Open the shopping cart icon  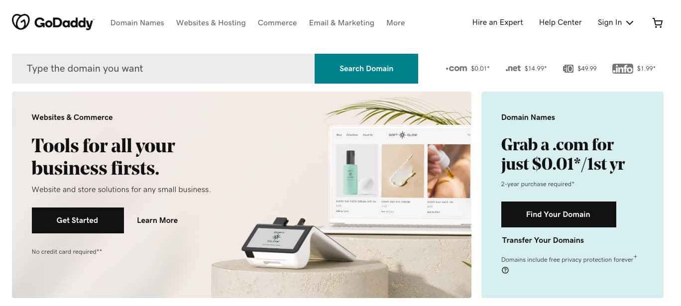point(658,22)
